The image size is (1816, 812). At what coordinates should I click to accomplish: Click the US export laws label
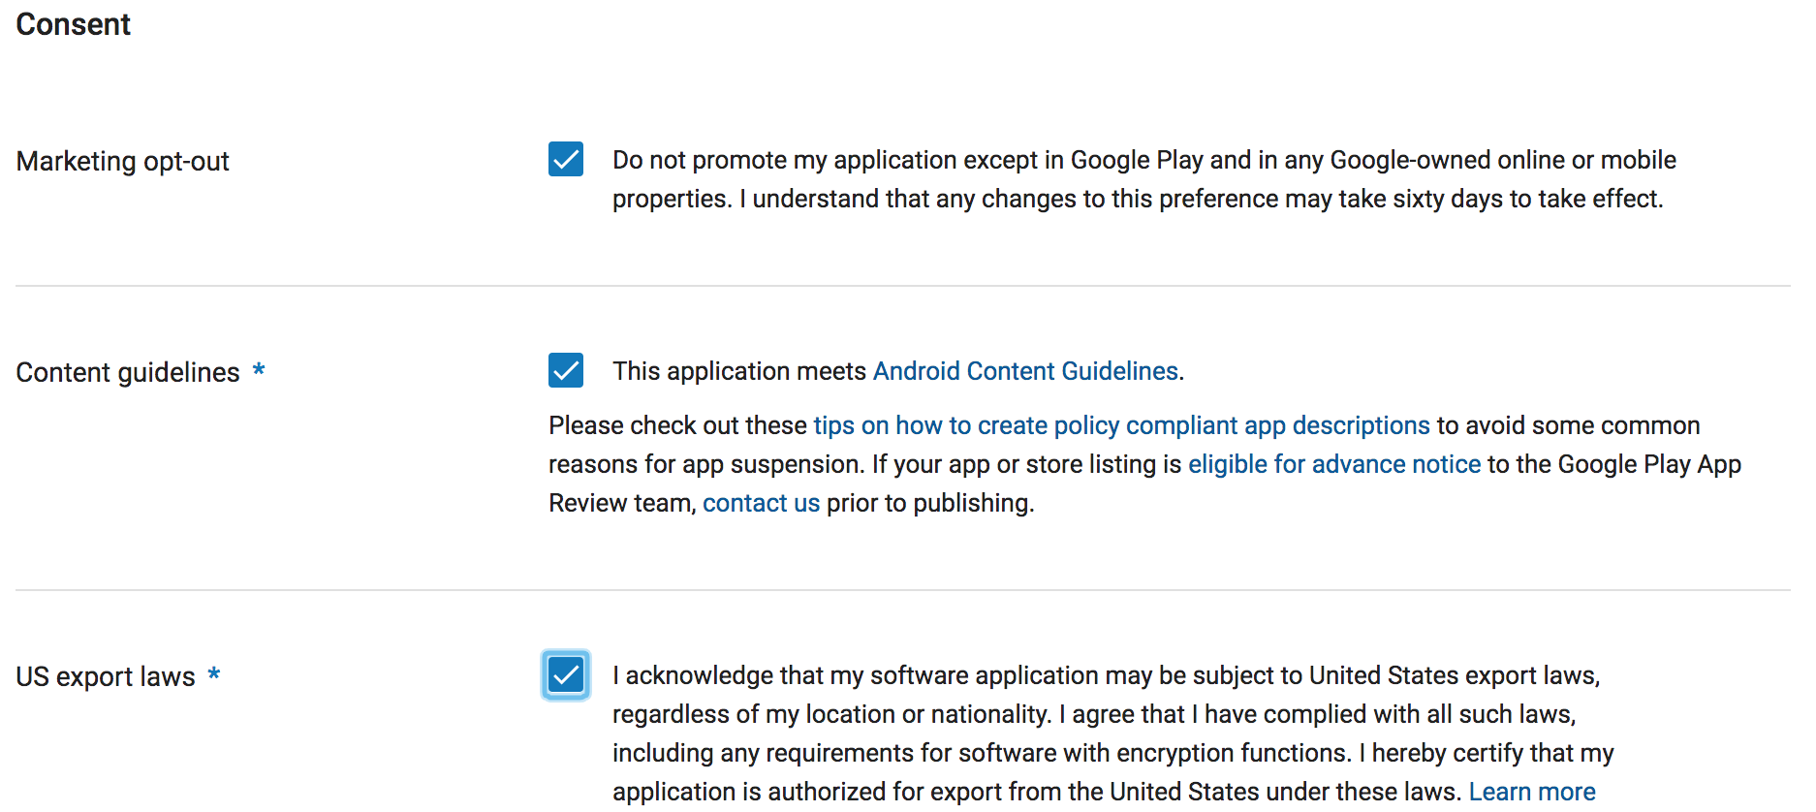[106, 676]
